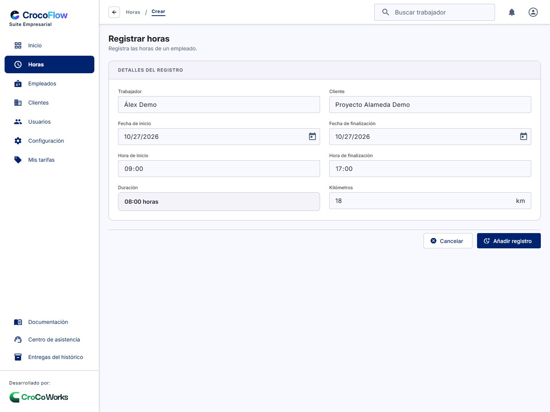Screen dimensions: 550x412
Task: Go to Configuración
Action: click(x=49, y=141)
